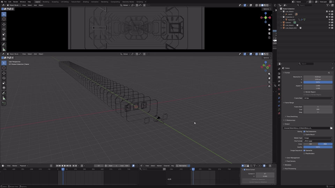Image resolution: width=335 pixels, height=188 pixels.
Task: Open the Output properties tab icon
Action: coord(279,78)
